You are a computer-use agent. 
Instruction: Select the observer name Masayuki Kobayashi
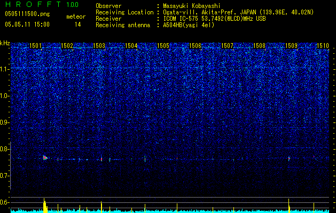[192, 6]
